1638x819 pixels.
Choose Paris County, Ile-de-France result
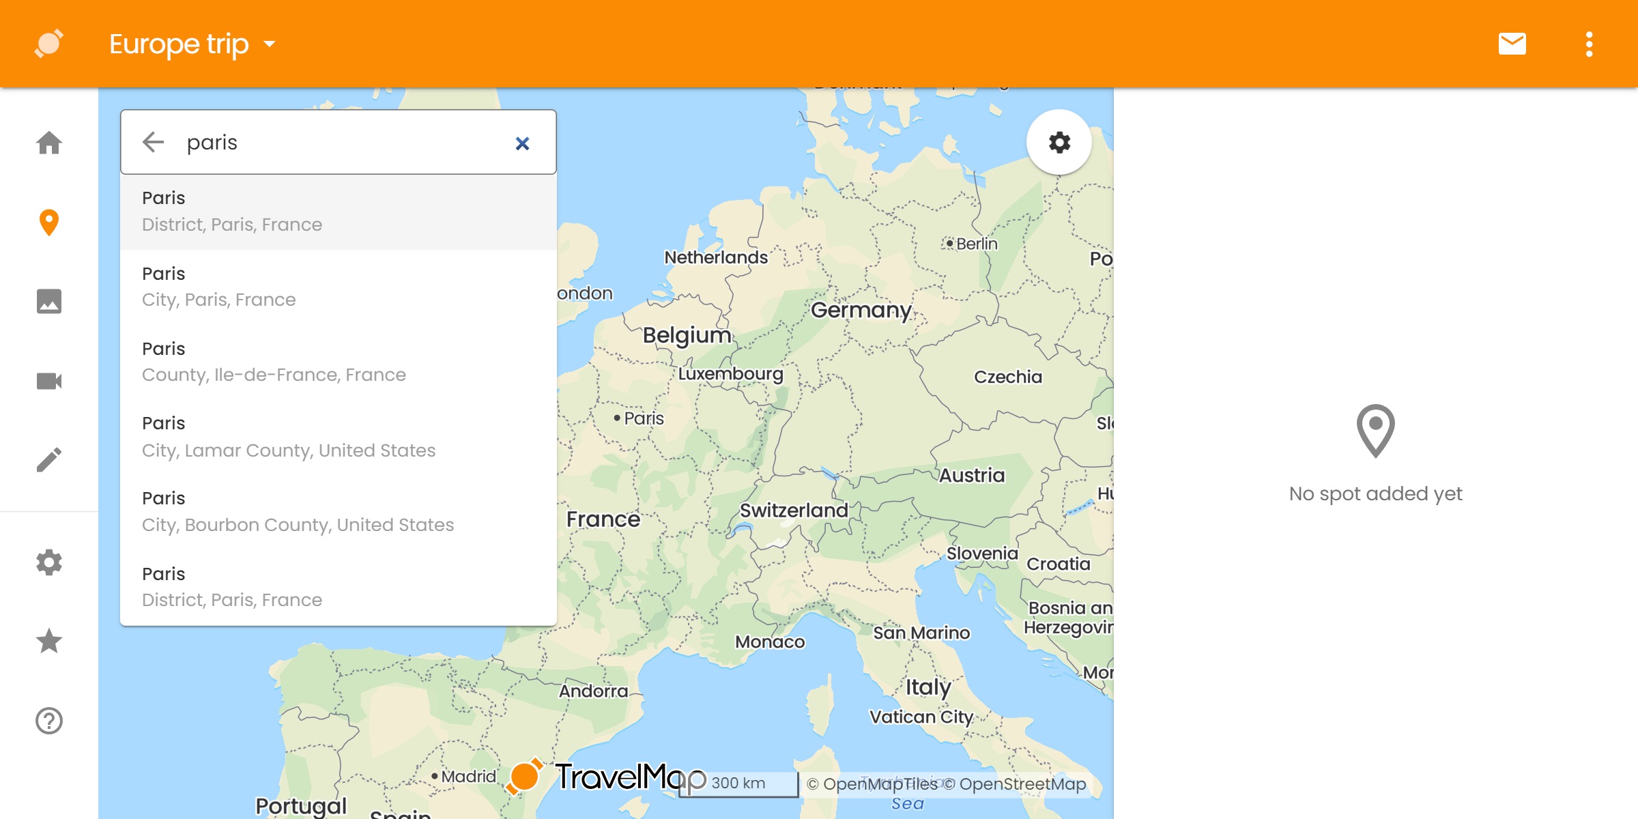tap(338, 362)
